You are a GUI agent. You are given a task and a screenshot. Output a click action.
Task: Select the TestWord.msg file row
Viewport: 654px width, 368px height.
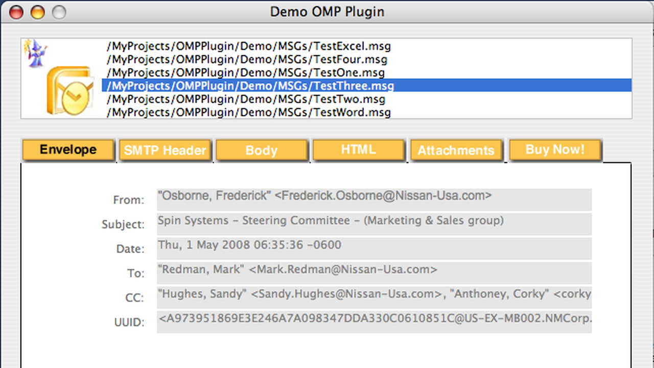click(367, 112)
